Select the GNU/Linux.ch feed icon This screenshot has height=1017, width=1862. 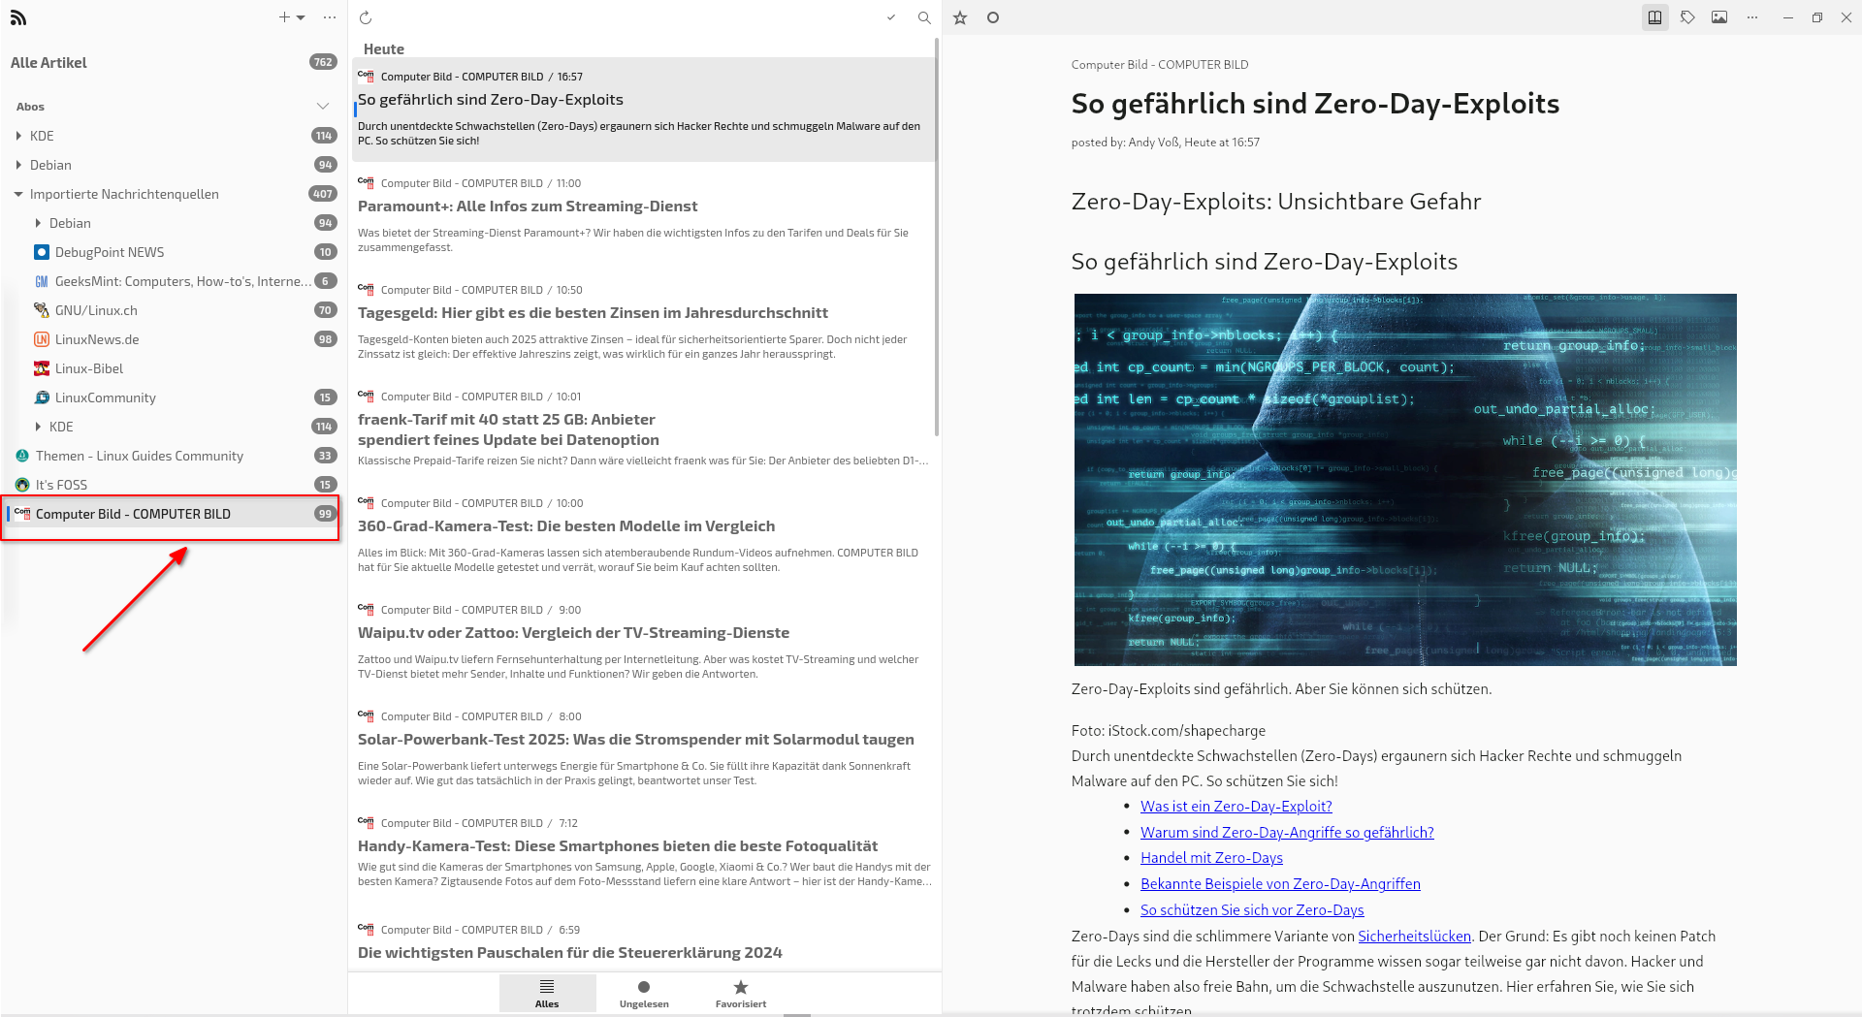pos(42,310)
